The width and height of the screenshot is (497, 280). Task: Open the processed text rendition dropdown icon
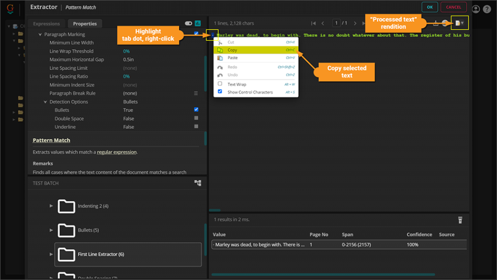click(x=460, y=23)
